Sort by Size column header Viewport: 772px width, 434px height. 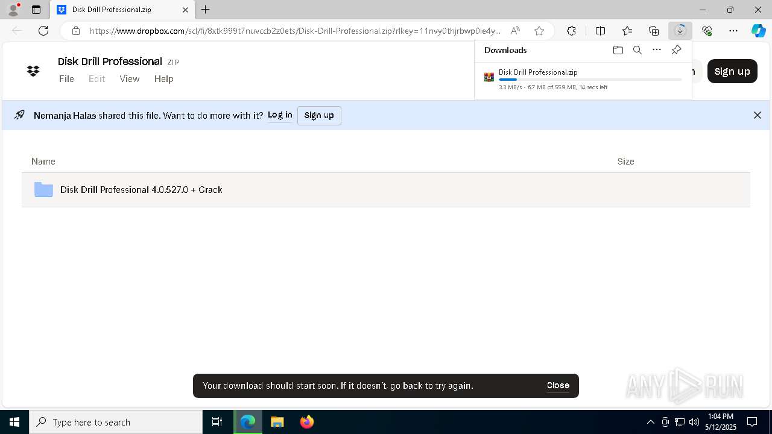[625, 162]
